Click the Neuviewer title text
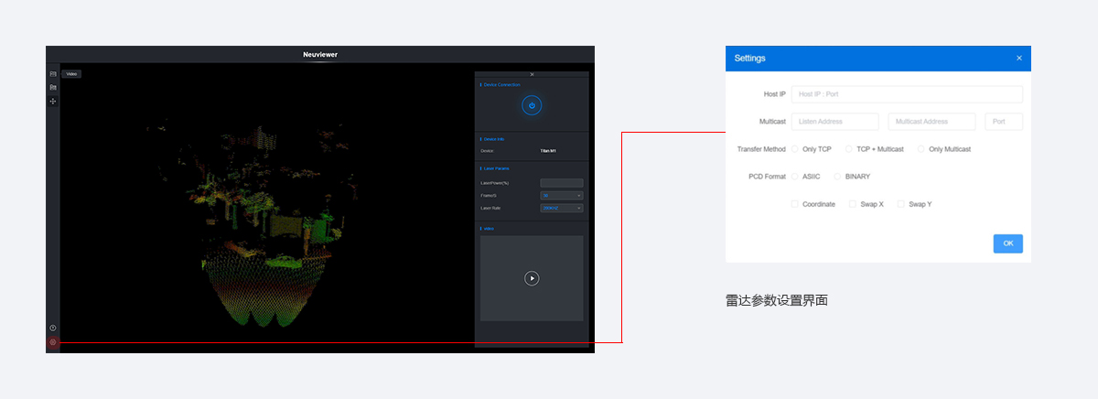 coord(320,55)
